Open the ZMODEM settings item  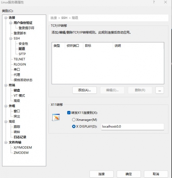click(x=21, y=153)
